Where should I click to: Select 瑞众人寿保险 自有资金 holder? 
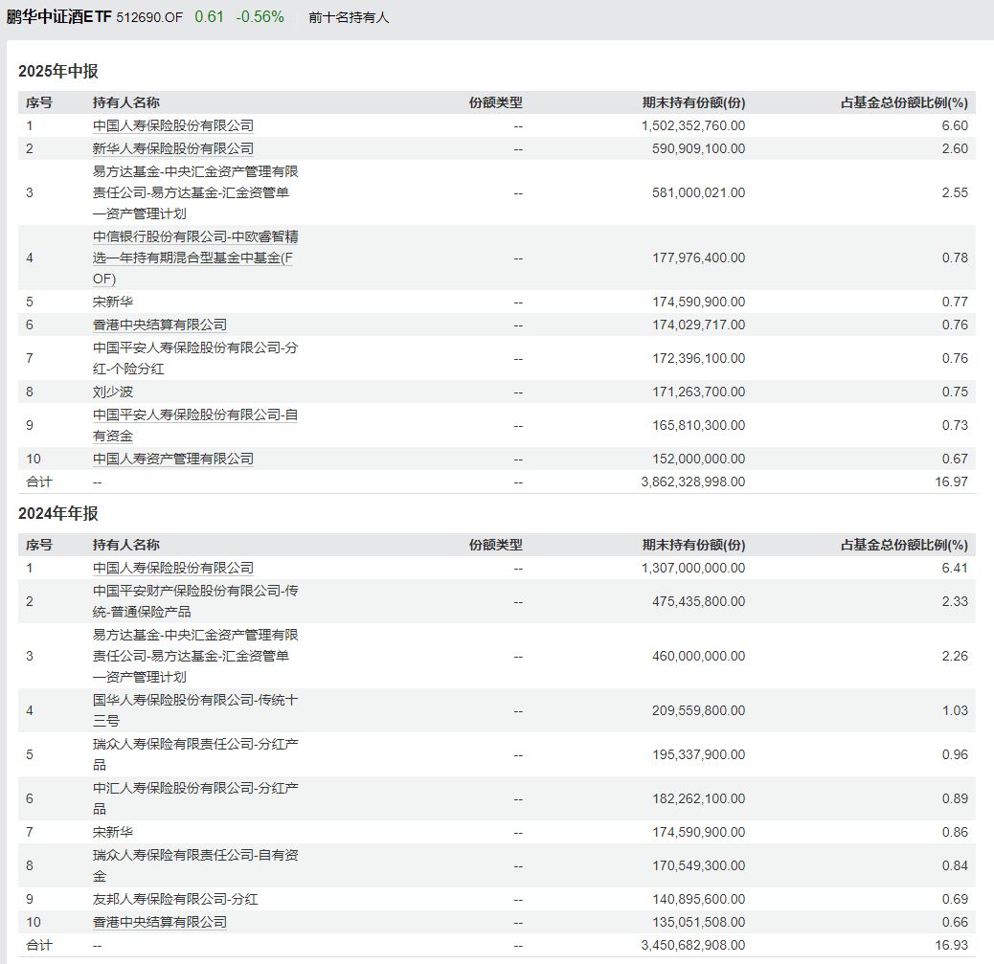(194, 865)
